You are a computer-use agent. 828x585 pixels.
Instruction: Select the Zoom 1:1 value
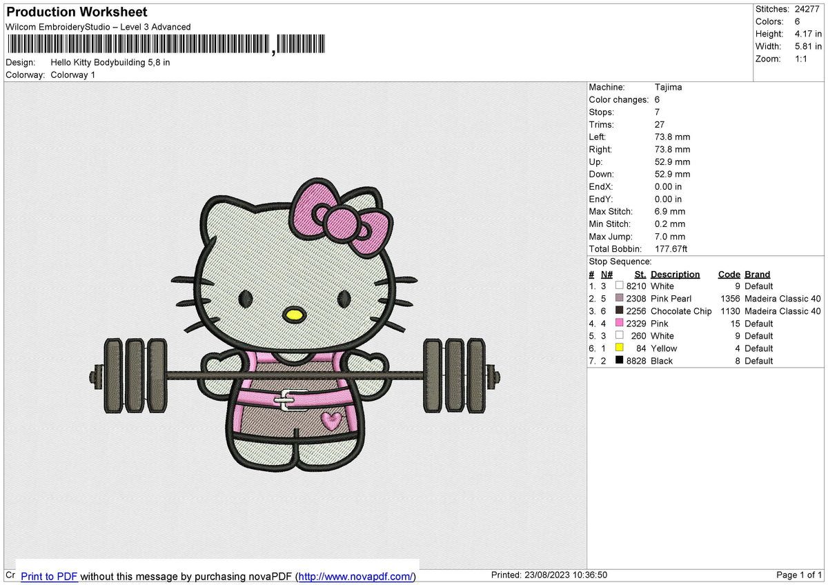(x=802, y=59)
